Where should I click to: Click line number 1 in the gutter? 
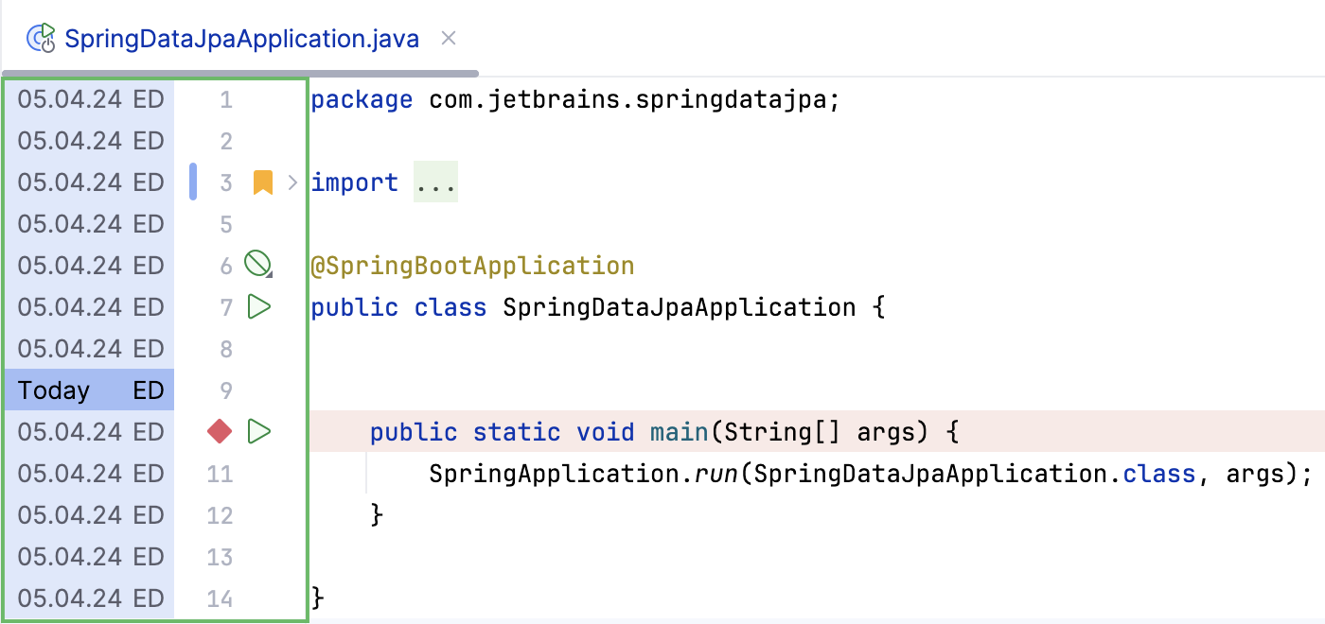[225, 99]
